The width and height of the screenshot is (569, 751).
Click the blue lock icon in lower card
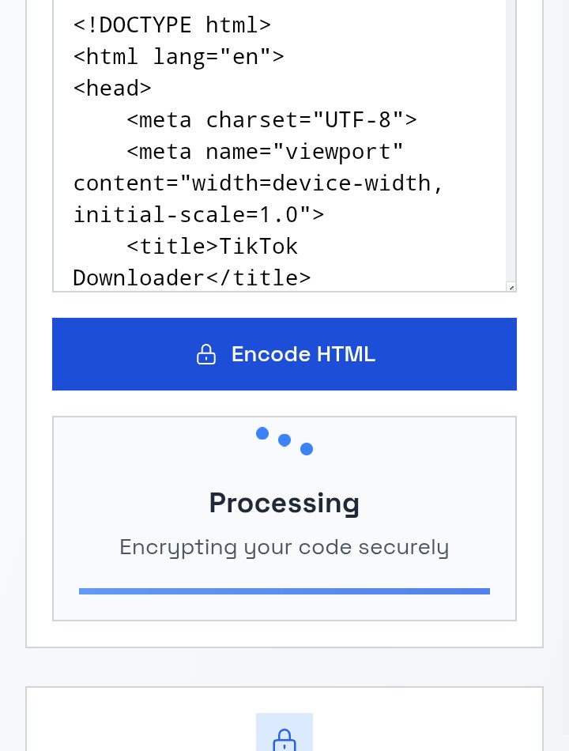(x=284, y=740)
